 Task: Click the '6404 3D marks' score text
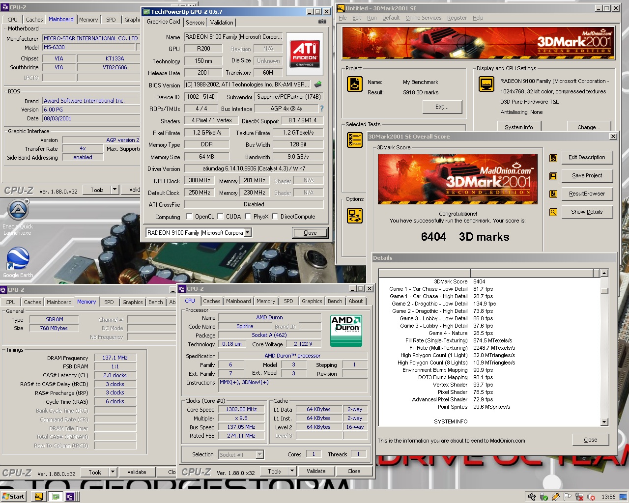point(465,237)
